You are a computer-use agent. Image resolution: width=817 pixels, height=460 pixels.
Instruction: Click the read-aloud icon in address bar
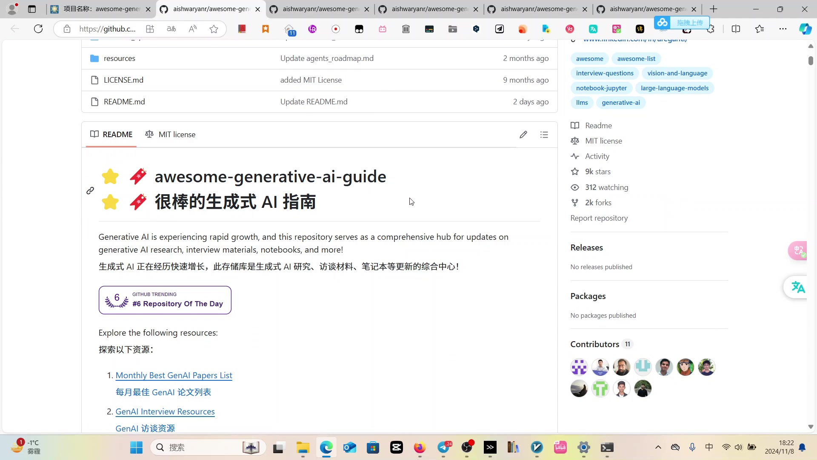(193, 29)
